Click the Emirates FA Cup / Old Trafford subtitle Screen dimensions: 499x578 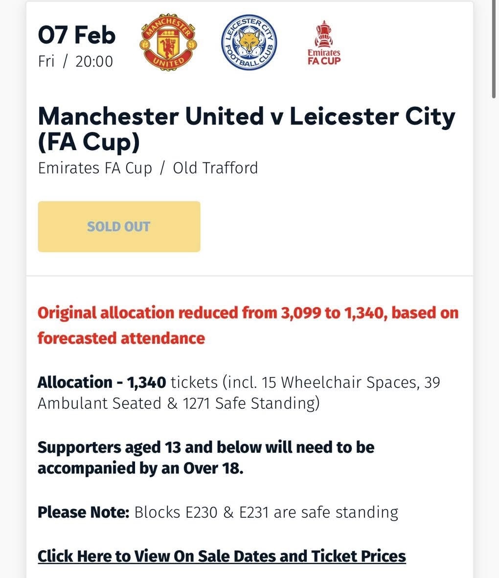click(148, 168)
